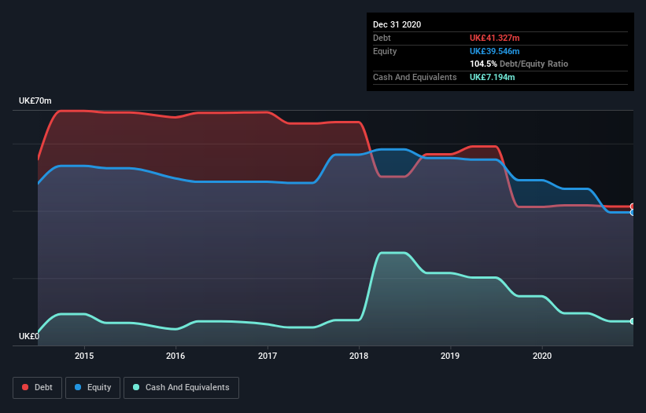Click the 2020 axis label

pyautogui.click(x=542, y=356)
